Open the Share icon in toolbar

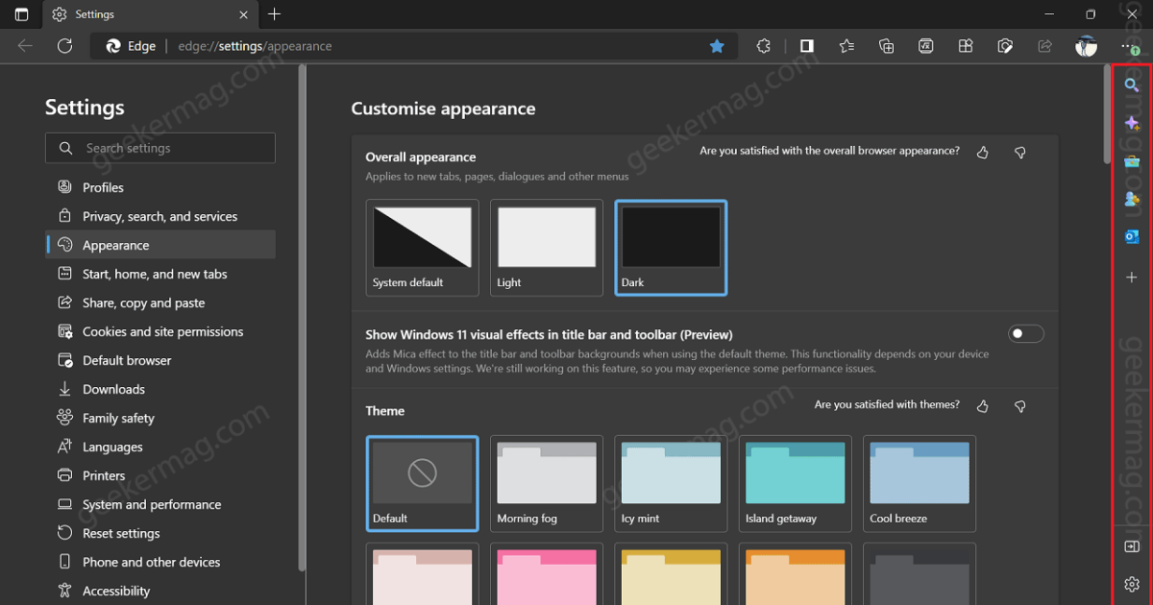coord(1044,45)
